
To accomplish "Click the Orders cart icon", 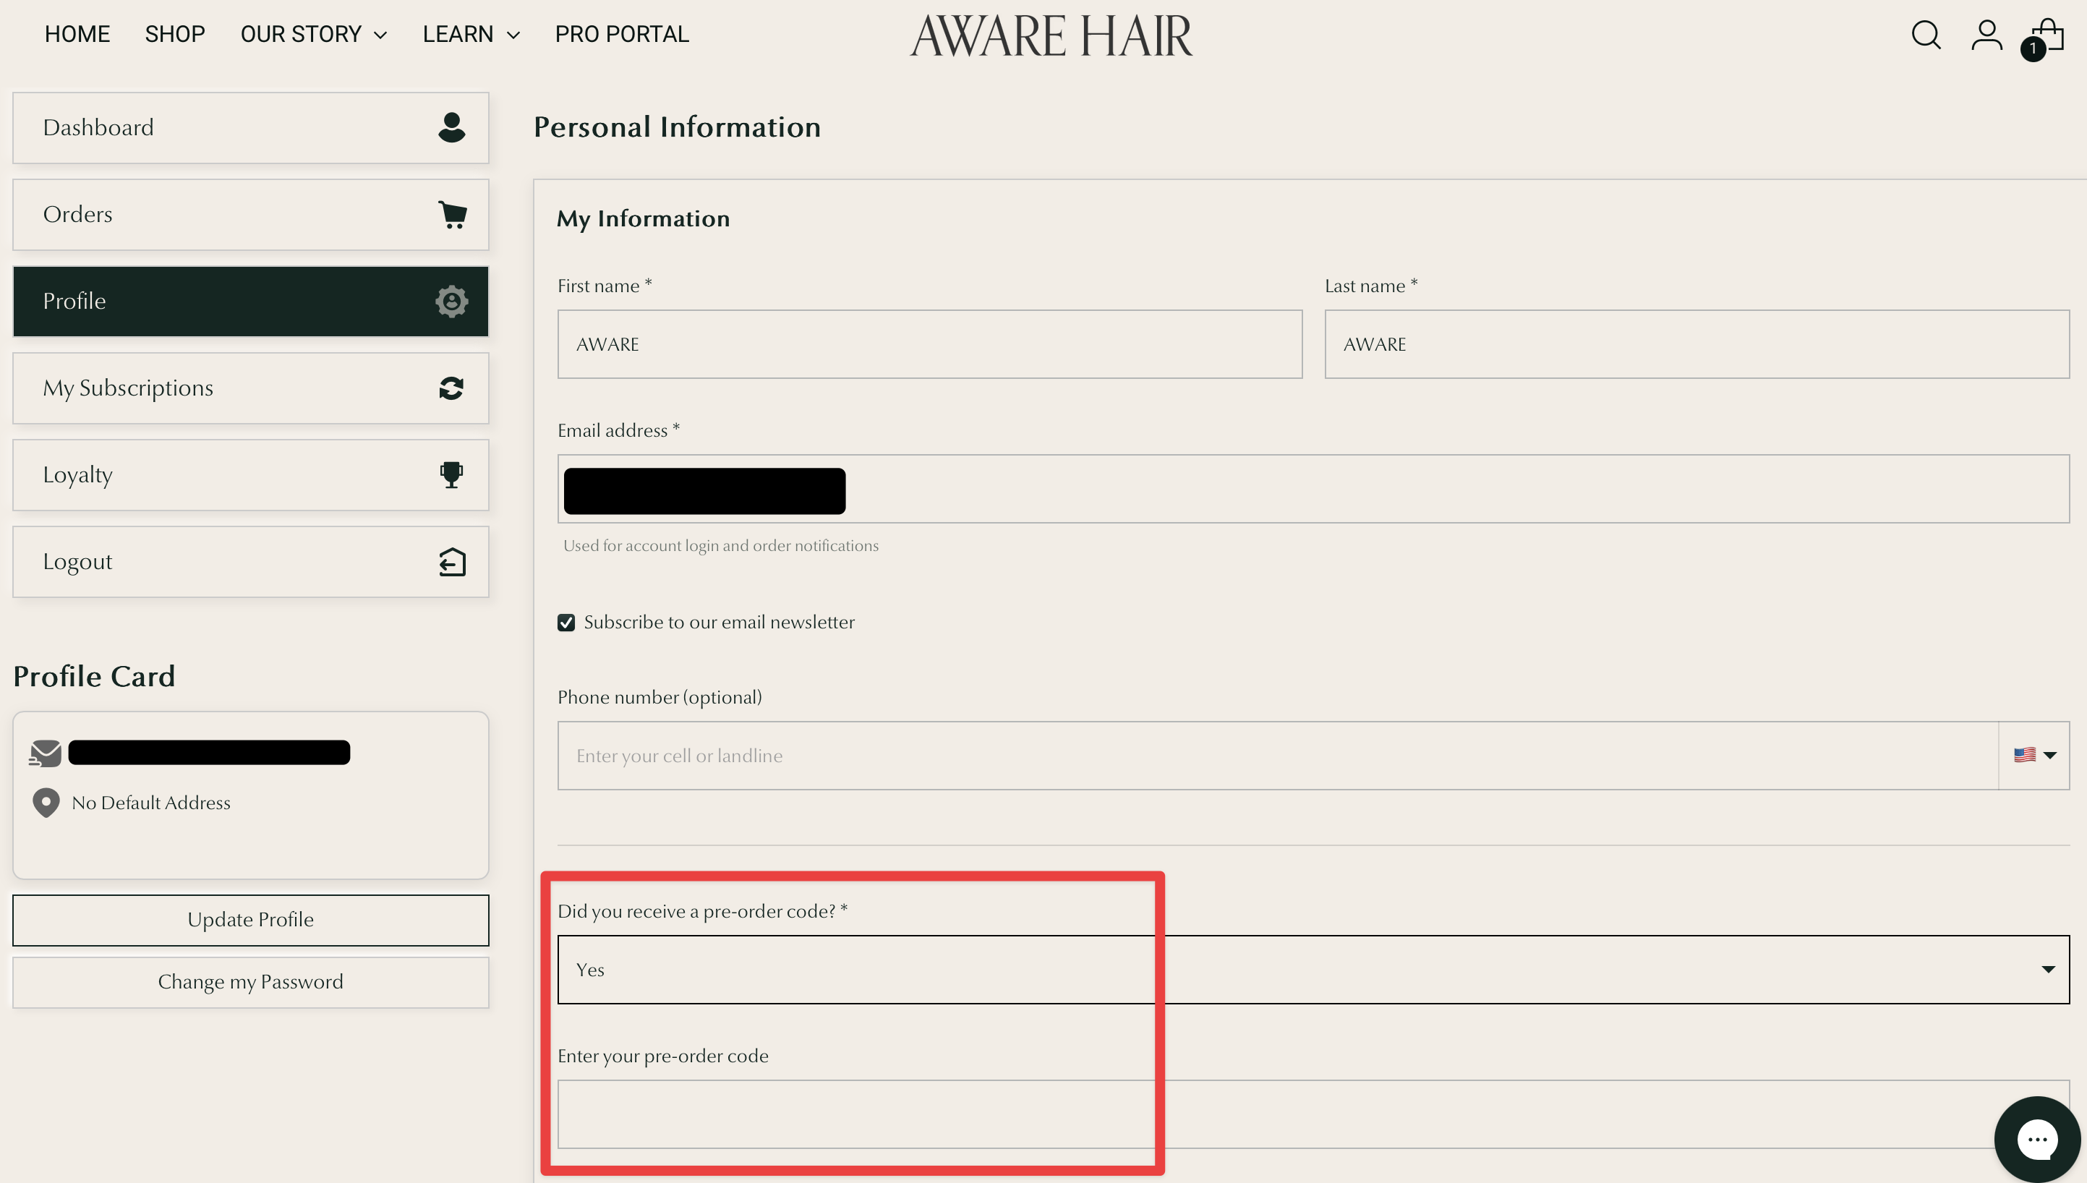I will (452, 215).
